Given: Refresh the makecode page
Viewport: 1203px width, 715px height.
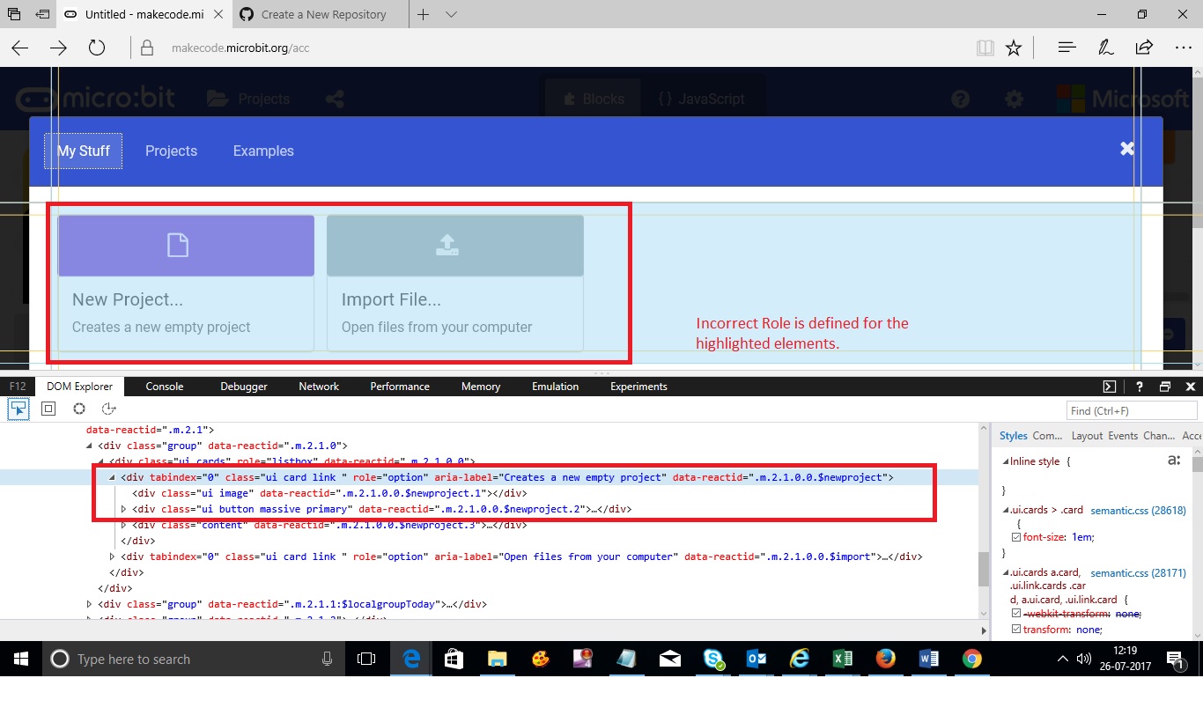Looking at the screenshot, I should pos(97,48).
